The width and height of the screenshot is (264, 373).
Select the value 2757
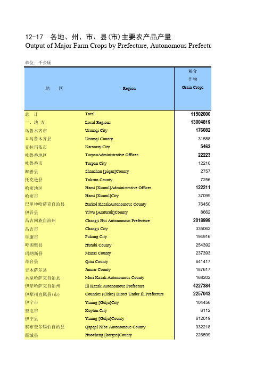coord(205,171)
